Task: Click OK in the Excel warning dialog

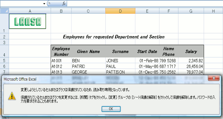Action: tap(111, 109)
